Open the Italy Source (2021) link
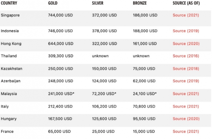Viewport: 212px width, 139px height. (x=186, y=106)
